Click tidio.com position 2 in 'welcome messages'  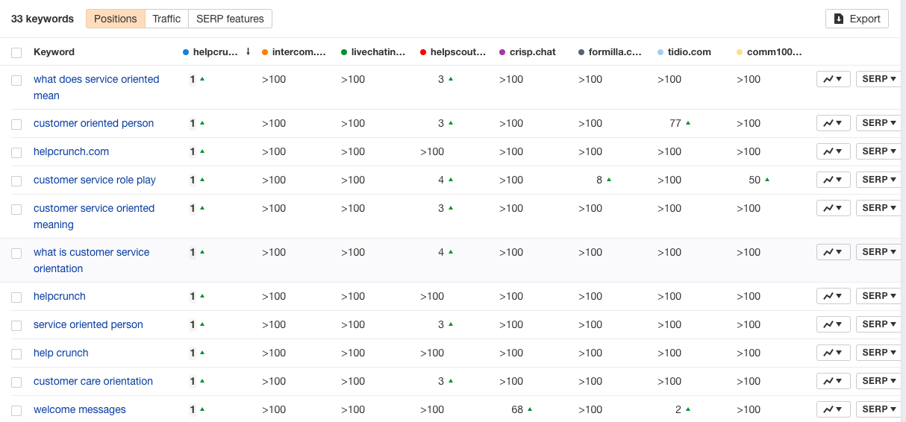click(678, 409)
